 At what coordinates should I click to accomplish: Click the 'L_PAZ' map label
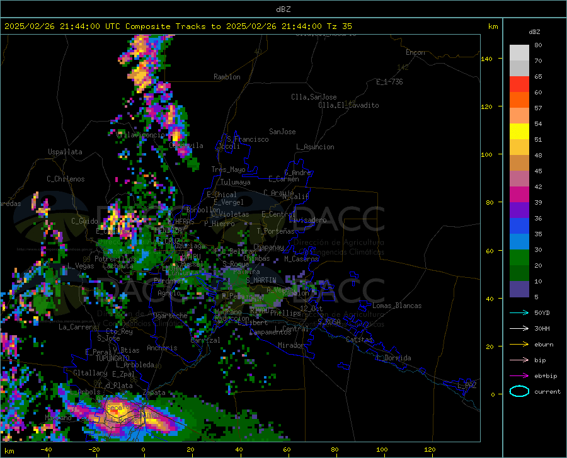(x=467, y=386)
